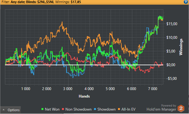Click the $15,00 axis label

[x=172, y=24]
